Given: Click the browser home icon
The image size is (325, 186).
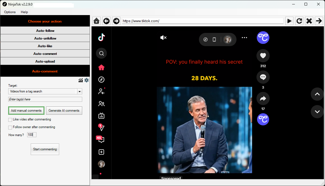Looking at the screenshot, I should click(x=96, y=21).
